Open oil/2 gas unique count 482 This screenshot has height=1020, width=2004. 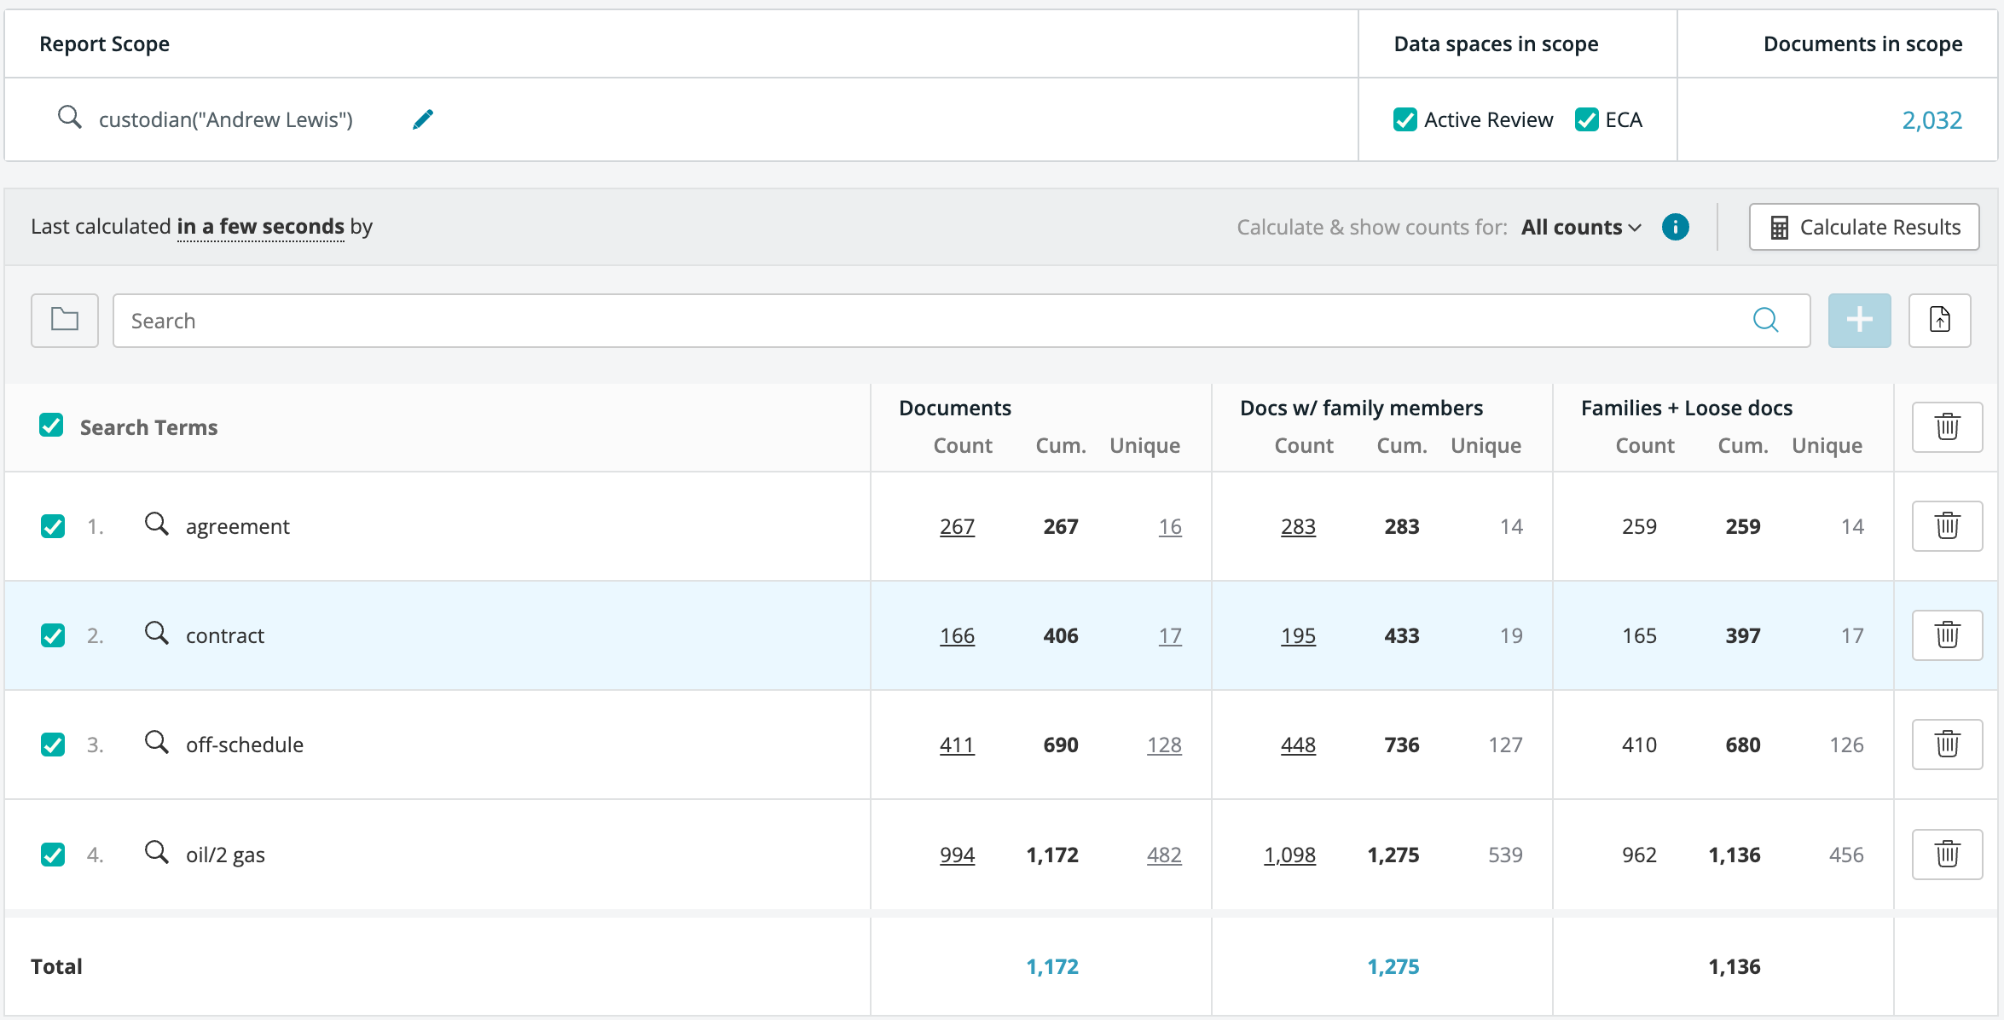pos(1164,855)
